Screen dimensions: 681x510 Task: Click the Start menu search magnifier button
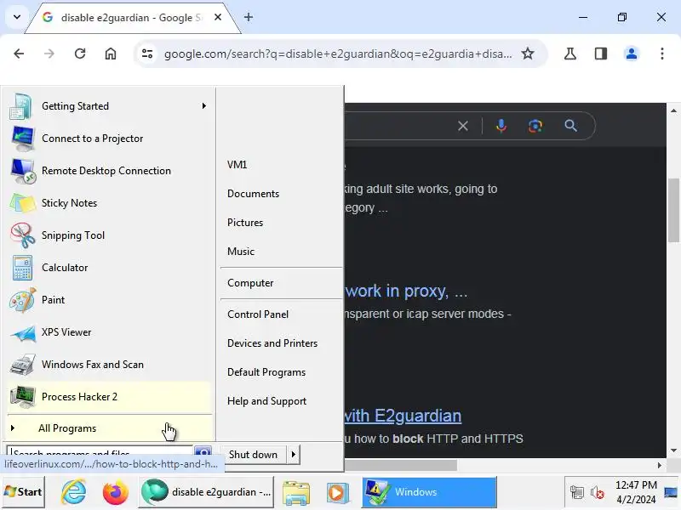[203, 452]
